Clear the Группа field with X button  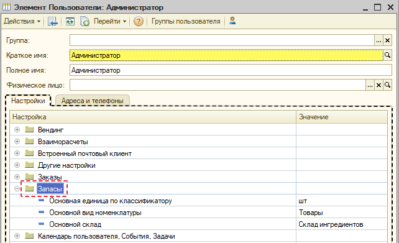tap(387, 40)
